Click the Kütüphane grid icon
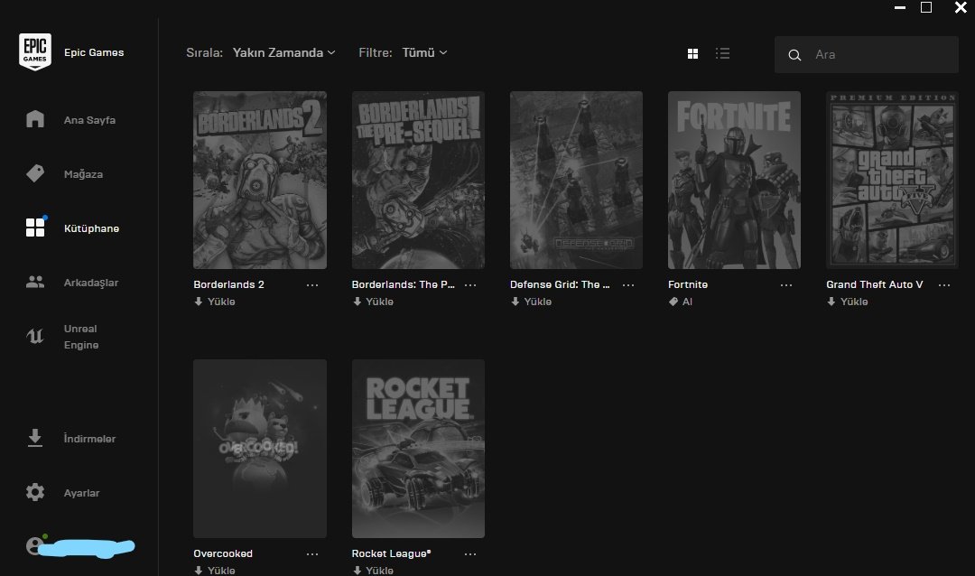 (35, 227)
